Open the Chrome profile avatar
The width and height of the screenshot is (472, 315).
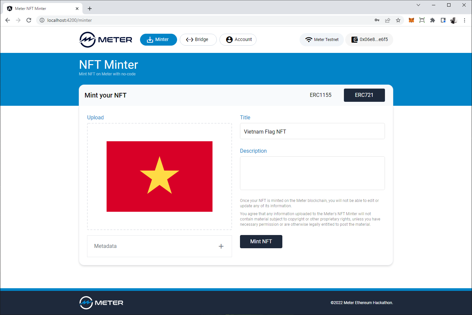(454, 20)
